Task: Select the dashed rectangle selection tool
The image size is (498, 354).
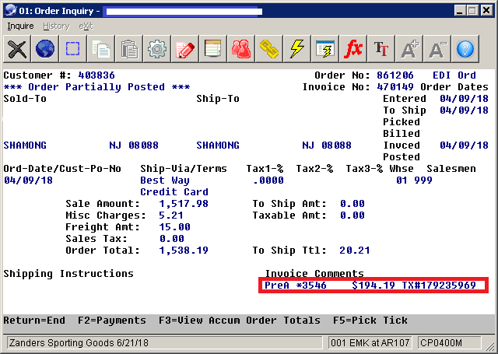Action: click(72, 49)
